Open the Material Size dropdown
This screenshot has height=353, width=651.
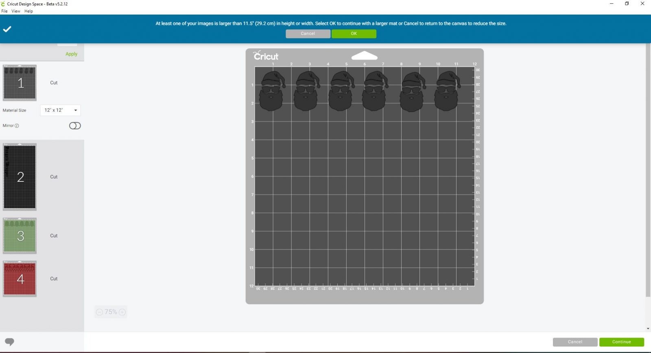click(60, 110)
